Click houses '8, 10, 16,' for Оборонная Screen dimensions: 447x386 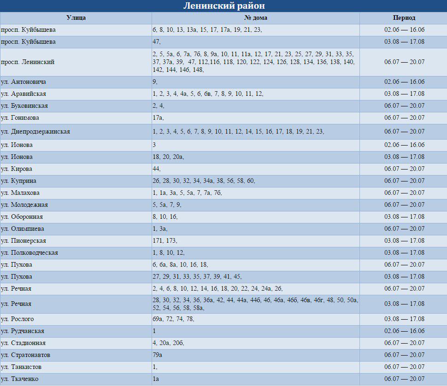pyautogui.click(x=165, y=216)
